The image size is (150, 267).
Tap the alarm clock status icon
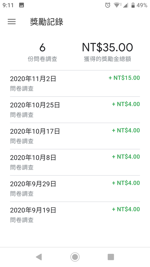[108, 5]
